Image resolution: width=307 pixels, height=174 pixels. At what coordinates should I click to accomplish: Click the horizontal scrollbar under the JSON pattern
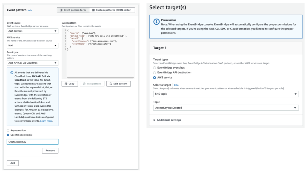coord(100,78)
